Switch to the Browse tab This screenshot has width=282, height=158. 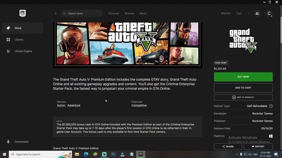129,14
